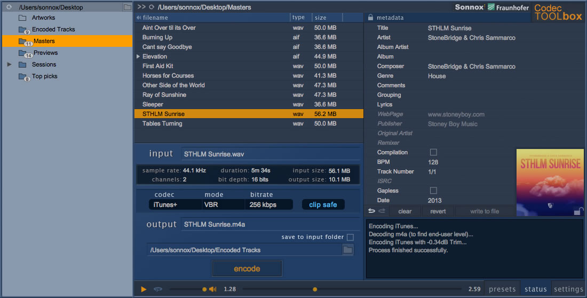The image size is (587, 298).
Task: Open folder chooser icon beside /Users/sonnox/Desktop path
Action: pos(128,7)
